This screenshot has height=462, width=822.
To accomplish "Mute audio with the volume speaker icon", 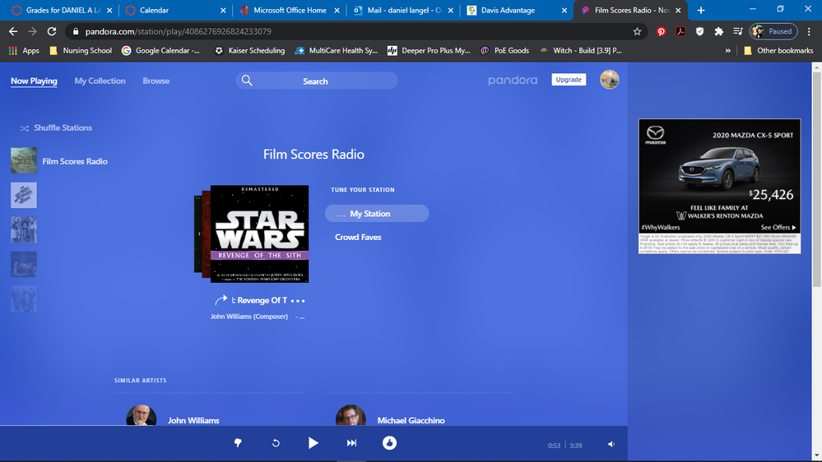I will (611, 444).
